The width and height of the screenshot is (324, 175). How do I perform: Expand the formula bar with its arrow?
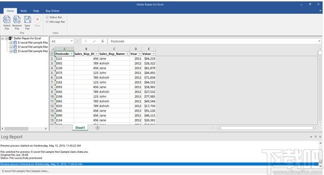[319, 41]
